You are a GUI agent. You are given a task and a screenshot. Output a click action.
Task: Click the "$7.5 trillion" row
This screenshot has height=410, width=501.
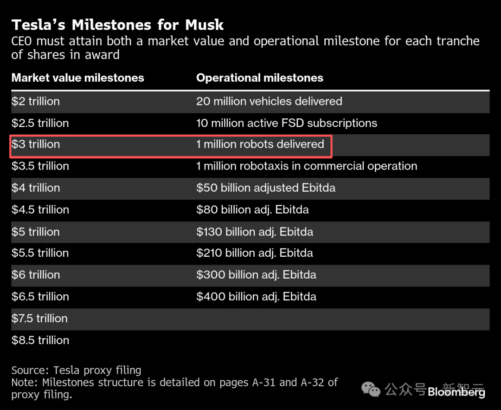click(40, 318)
